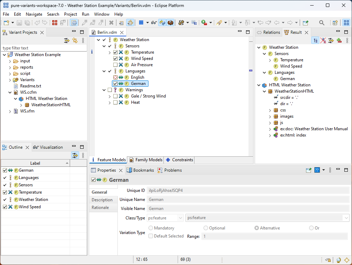Viewport: 352px width, 265px height.
Task: Select the Optional variation type radio button
Action: (206, 228)
